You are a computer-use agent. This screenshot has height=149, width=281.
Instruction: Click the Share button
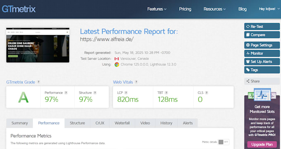point(262,81)
